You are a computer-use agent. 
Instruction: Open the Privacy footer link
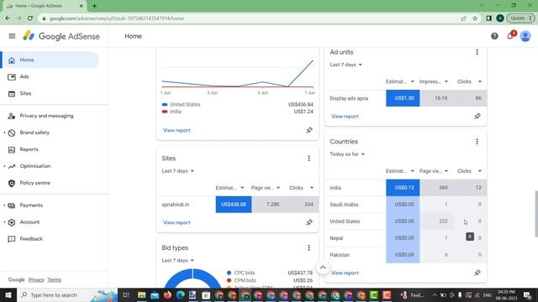coord(36,279)
